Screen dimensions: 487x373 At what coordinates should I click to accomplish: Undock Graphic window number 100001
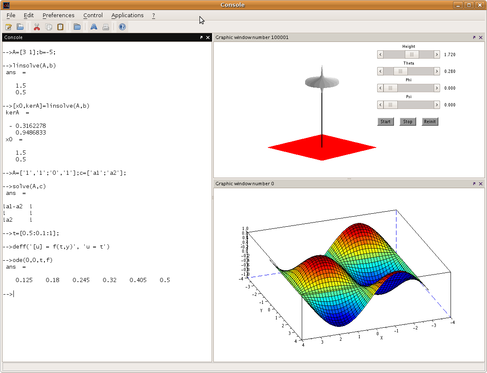[474, 37]
